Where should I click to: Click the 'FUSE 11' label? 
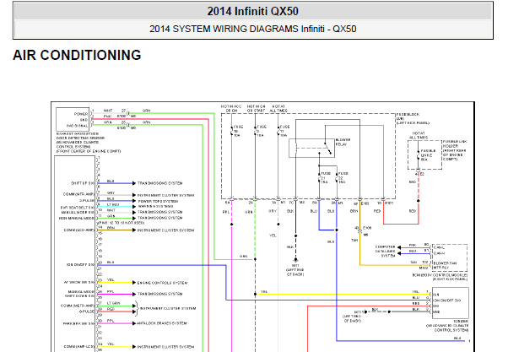284,131
